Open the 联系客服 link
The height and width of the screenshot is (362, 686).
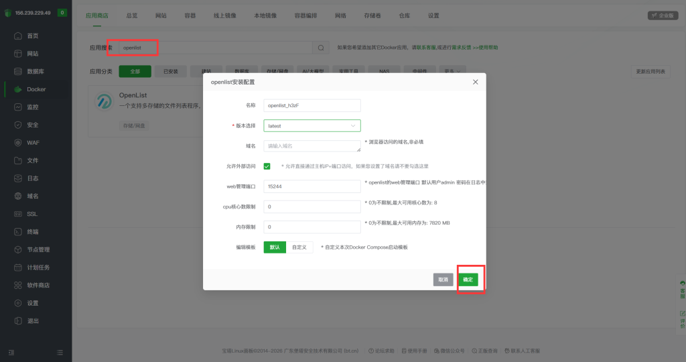point(427,48)
